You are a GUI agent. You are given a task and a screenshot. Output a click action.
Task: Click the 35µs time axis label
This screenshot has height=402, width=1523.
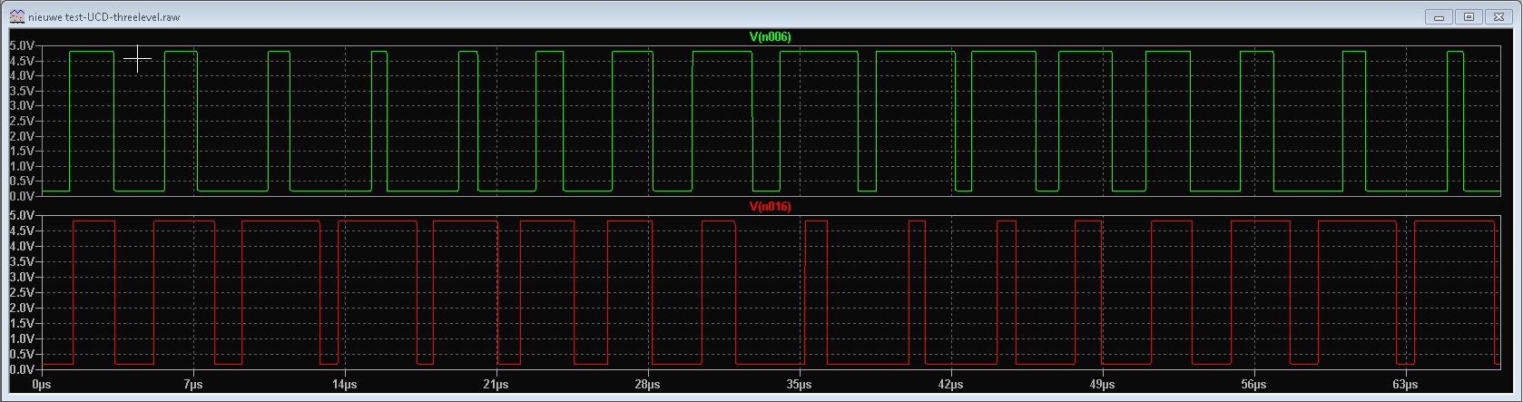click(x=799, y=385)
